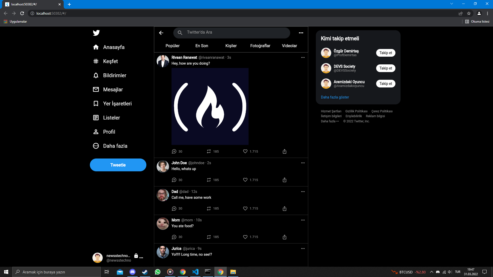Open Okuma listesi reading list
Viewport: 493px width, 277px height.
477,22
